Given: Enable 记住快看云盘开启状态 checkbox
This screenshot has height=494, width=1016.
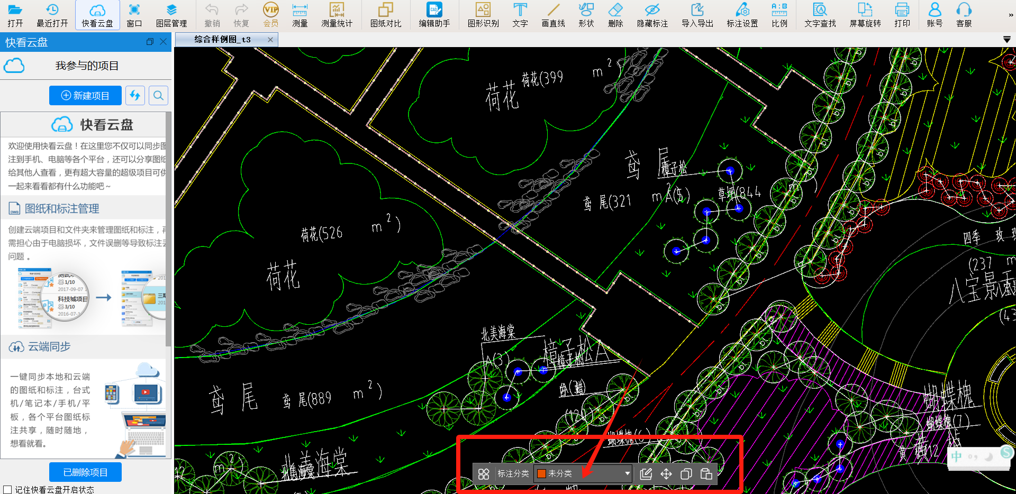Looking at the screenshot, I should click(x=7, y=490).
